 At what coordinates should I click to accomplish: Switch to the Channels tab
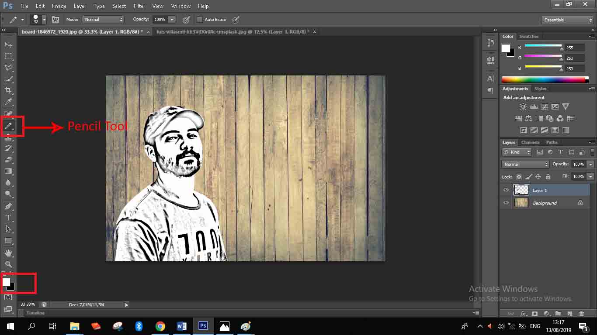pyautogui.click(x=530, y=142)
